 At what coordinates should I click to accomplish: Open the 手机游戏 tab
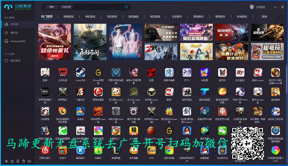pyautogui.click(x=112, y=17)
